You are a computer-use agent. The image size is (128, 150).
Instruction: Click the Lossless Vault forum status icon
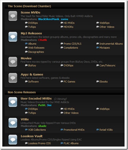tap(13, 140)
